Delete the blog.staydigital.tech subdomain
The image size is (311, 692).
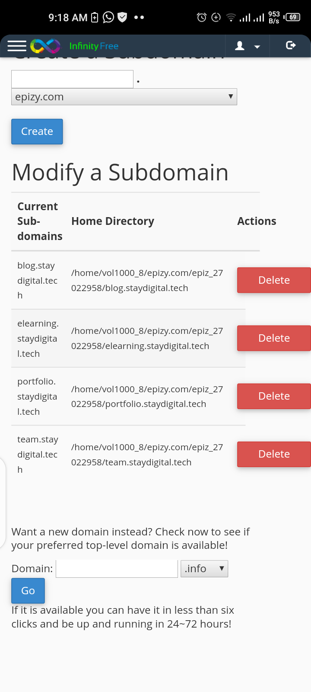[x=274, y=280]
